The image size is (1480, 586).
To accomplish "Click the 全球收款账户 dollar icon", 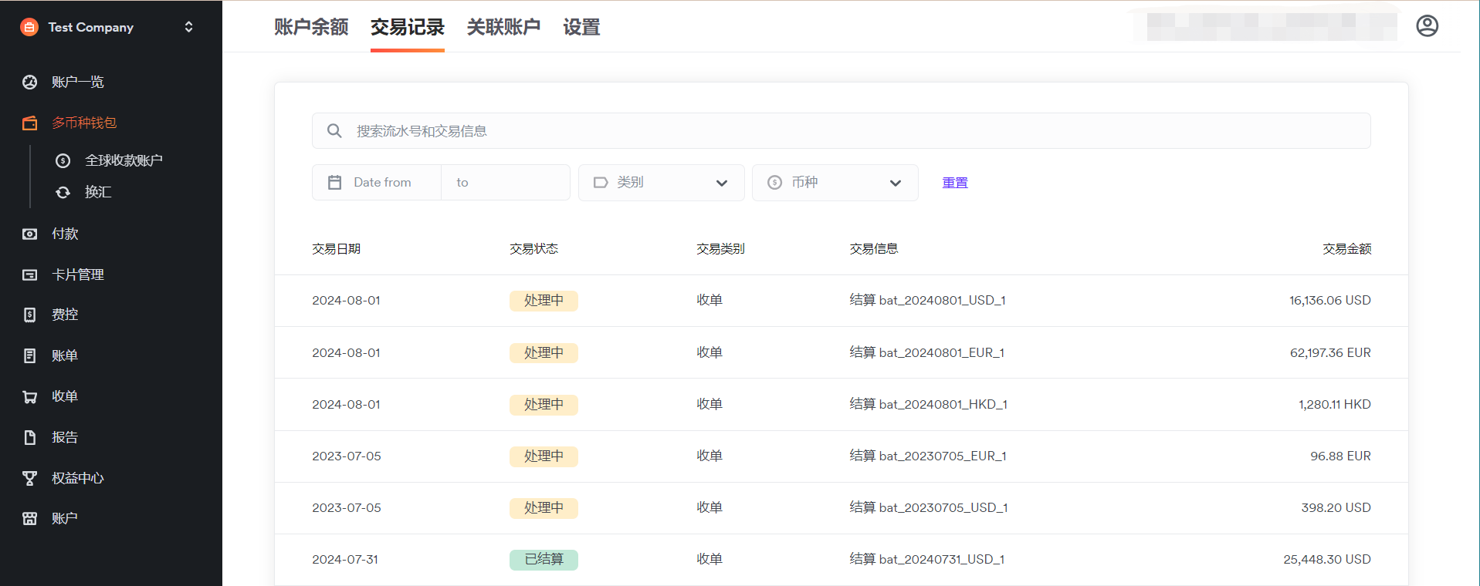I will 63,160.
